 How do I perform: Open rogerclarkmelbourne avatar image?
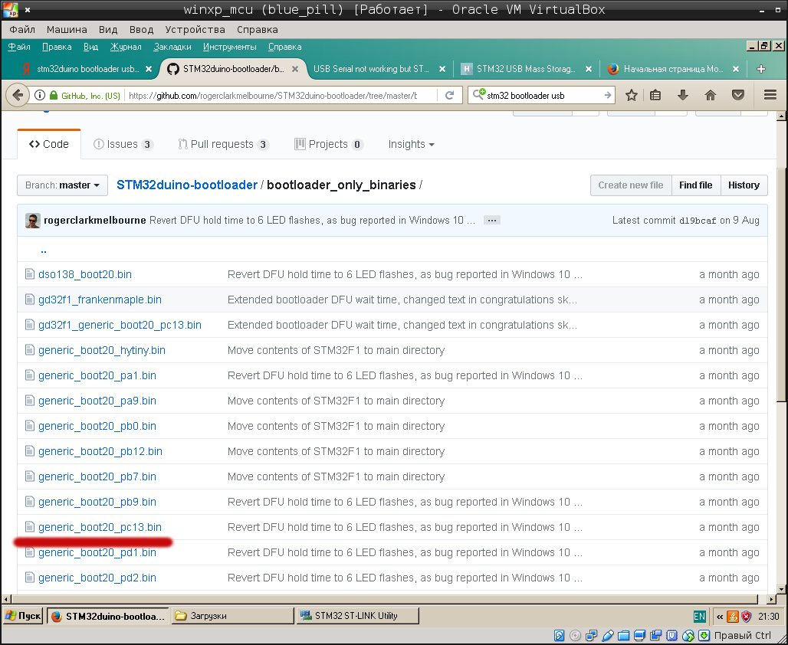pyautogui.click(x=33, y=220)
